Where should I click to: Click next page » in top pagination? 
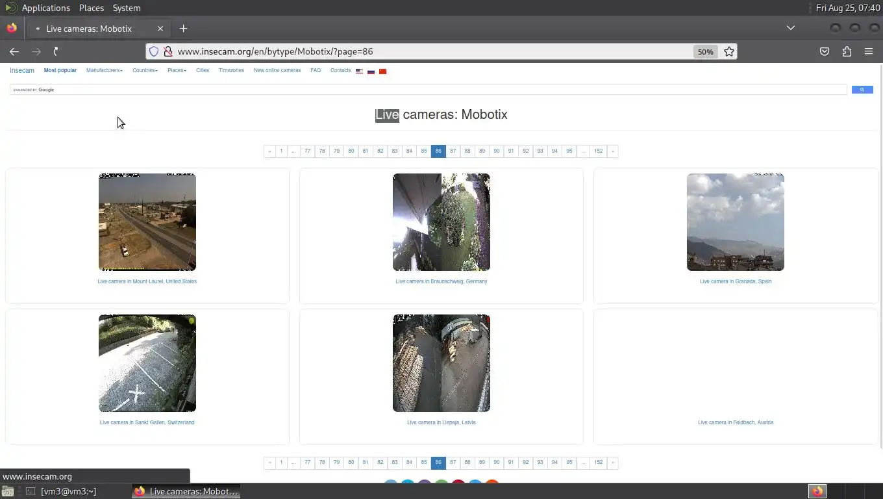click(x=612, y=151)
